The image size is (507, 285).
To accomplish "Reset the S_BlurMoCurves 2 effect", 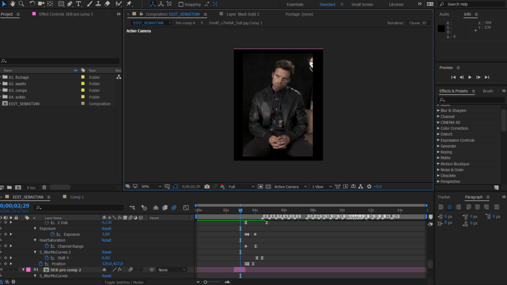I will pyautogui.click(x=106, y=252).
